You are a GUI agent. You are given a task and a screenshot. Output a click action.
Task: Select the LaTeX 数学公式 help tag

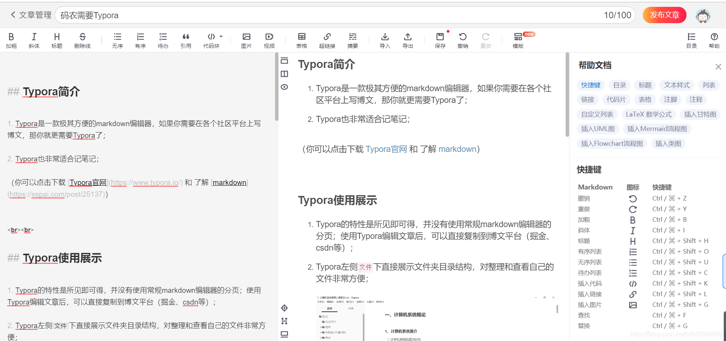(649, 114)
